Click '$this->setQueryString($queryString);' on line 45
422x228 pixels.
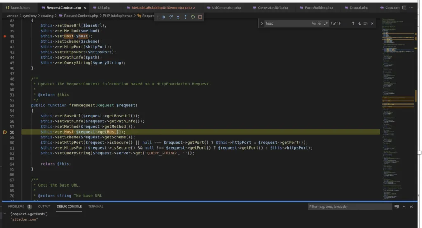[x=83, y=63]
